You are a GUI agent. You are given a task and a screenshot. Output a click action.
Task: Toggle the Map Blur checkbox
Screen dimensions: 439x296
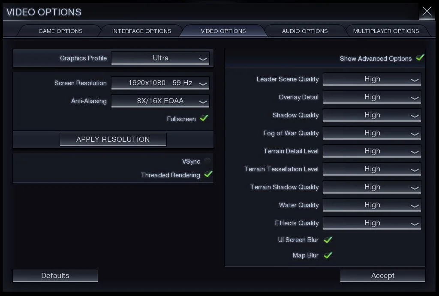tap(328, 255)
